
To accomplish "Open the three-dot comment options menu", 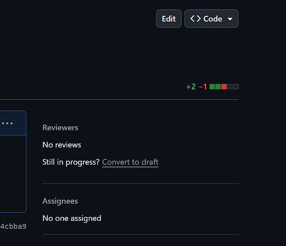I will click(x=7, y=123).
